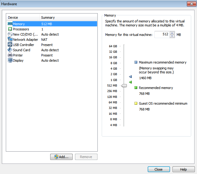
Task: Click the Printer device icon
Action: pyautogui.click(x=10, y=55)
